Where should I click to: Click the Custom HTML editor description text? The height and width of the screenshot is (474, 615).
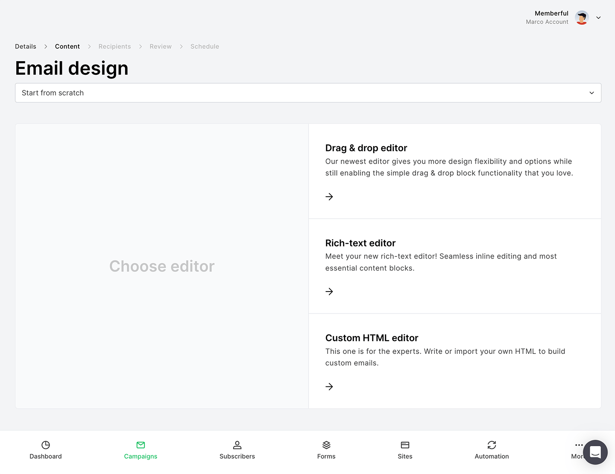pyautogui.click(x=445, y=357)
